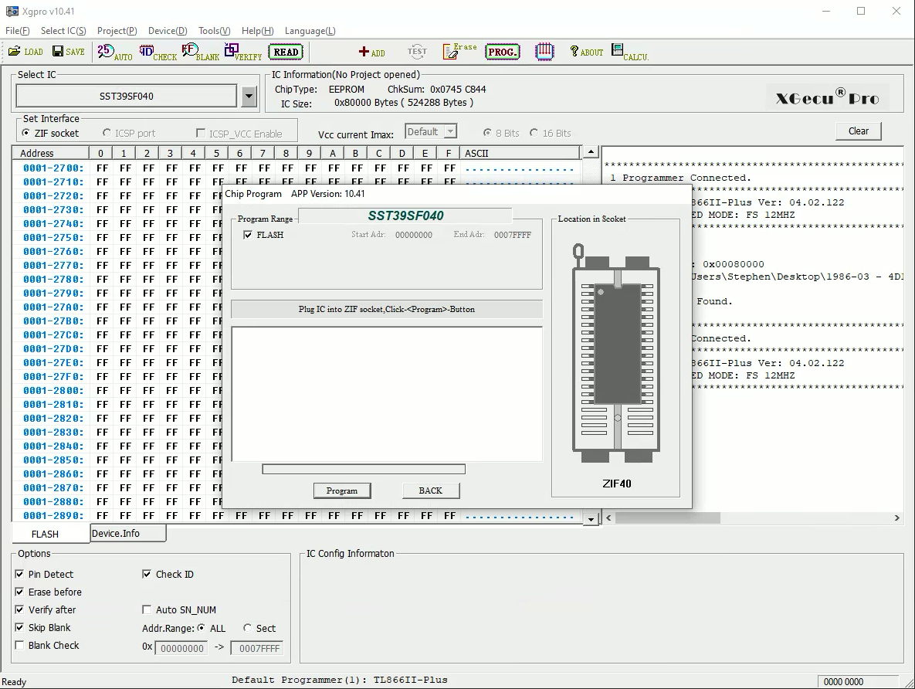
Task: Open the Select IC dropdown arrow
Action: (x=249, y=95)
